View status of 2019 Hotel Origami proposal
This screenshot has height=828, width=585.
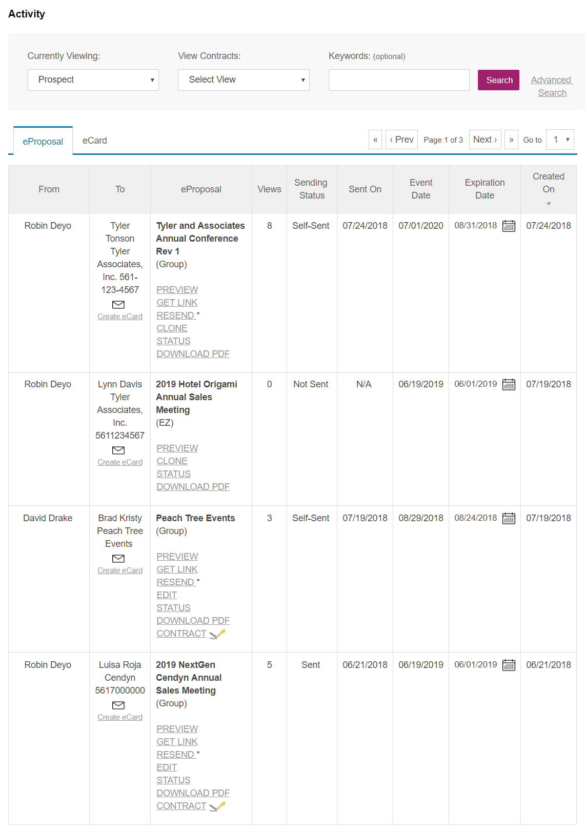[x=173, y=474]
